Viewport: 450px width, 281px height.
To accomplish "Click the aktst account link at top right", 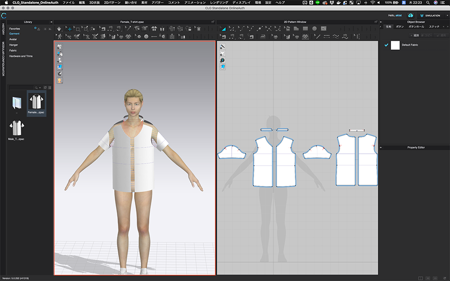I will [x=399, y=15].
